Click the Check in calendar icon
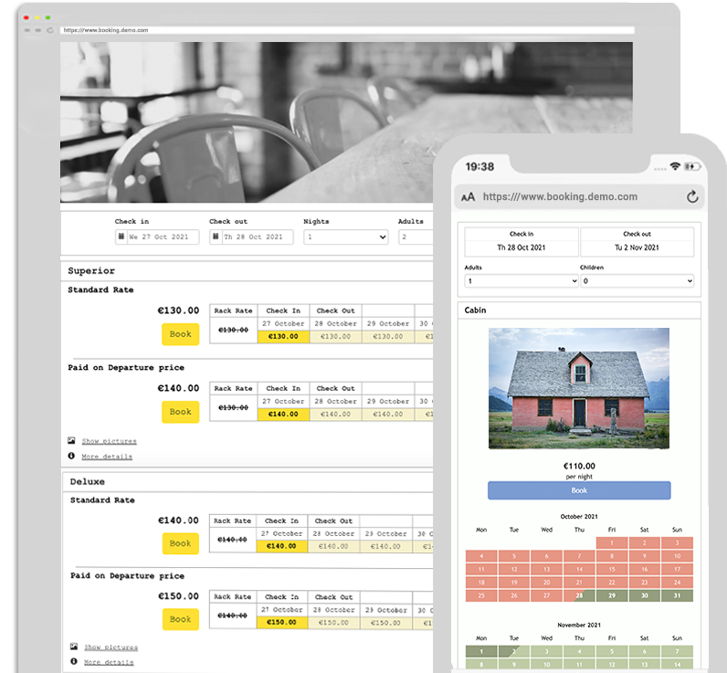The width and height of the screenshot is (727, 673). (121, 237)
